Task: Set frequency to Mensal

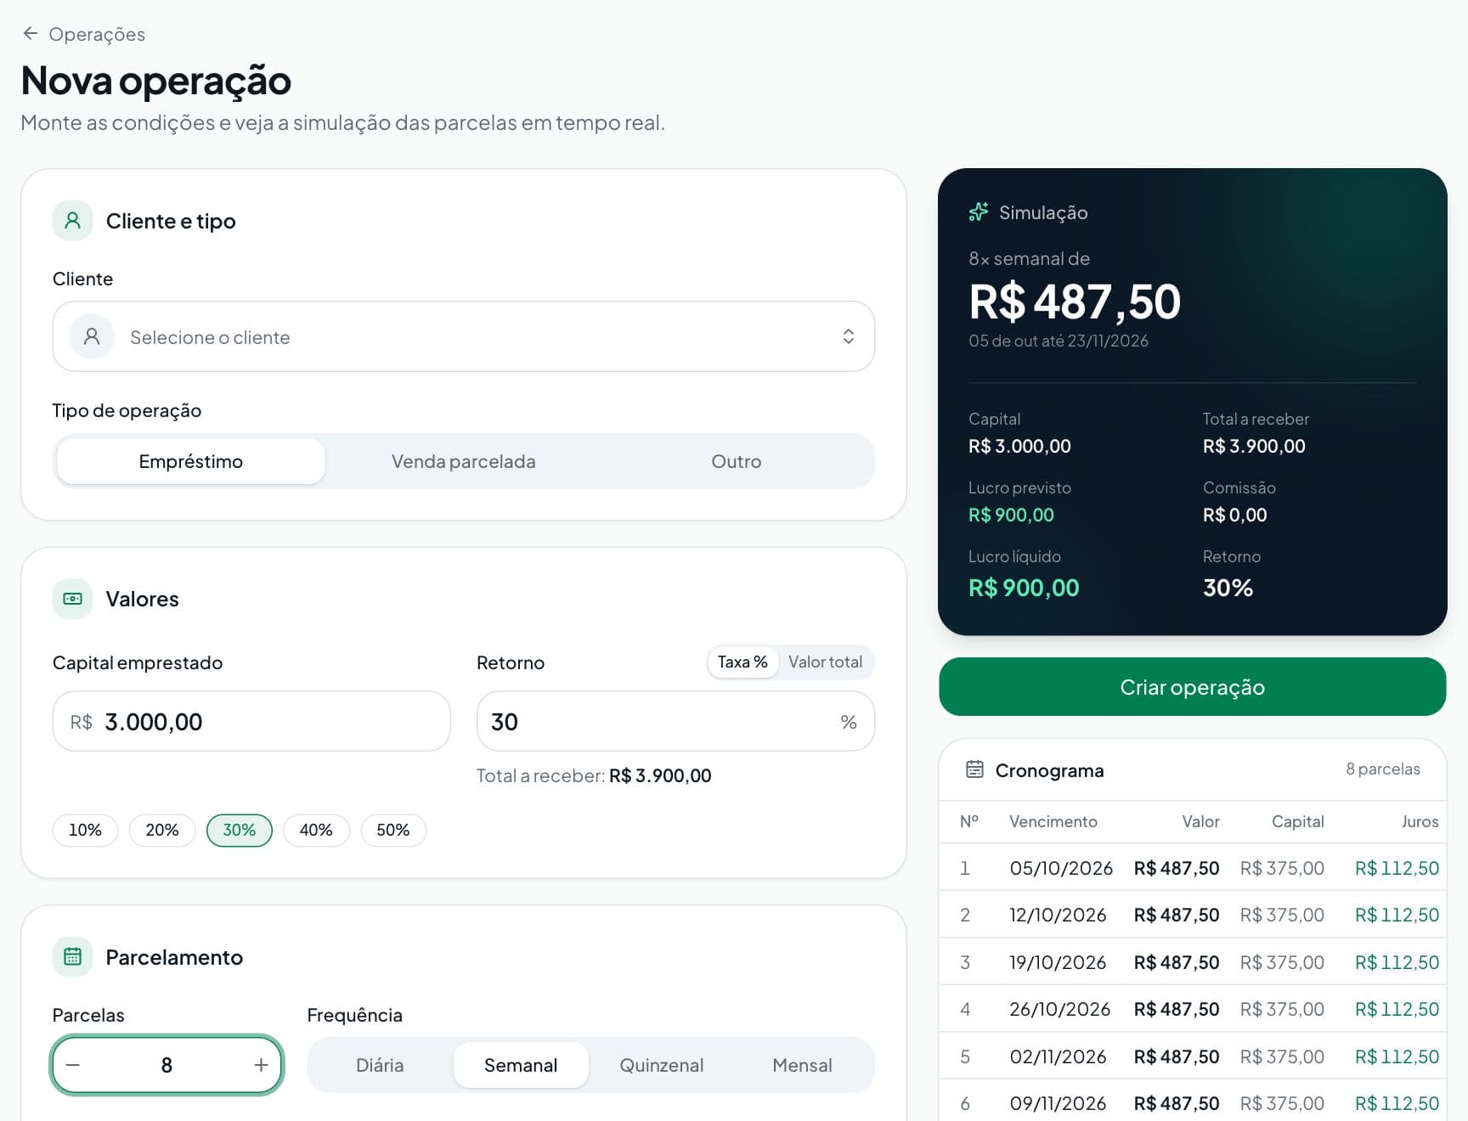Action: [802, 1065]
